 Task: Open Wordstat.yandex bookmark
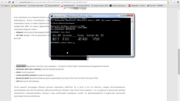click(x=68, y=6)
